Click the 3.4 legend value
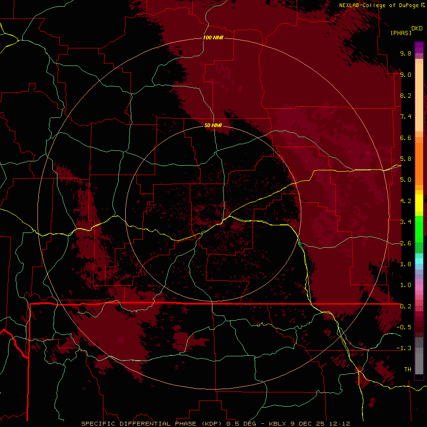This screenshot has width=427, height=427. pos(406,222)
